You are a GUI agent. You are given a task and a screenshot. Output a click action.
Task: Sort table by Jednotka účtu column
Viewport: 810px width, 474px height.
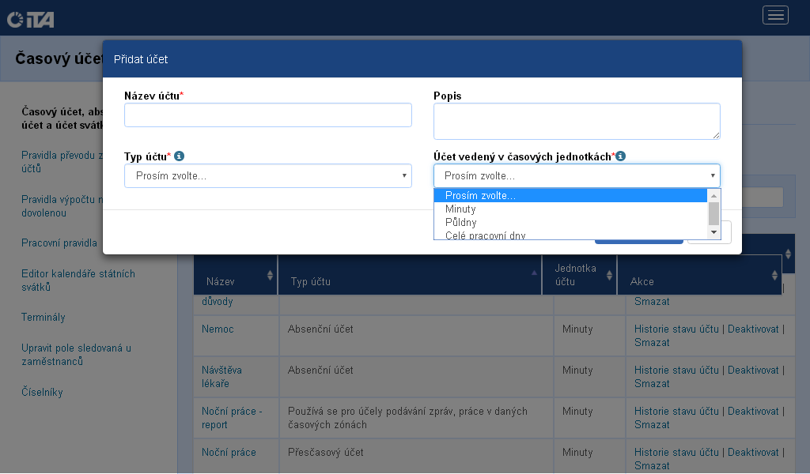[x=609, y=275]
